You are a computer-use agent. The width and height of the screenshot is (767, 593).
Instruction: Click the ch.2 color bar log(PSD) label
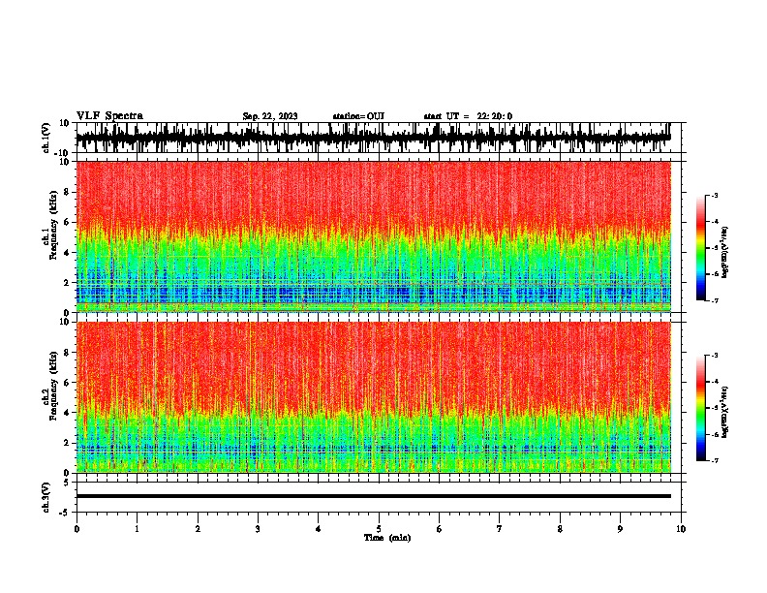[x=724, y=412]
